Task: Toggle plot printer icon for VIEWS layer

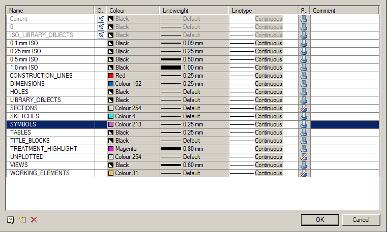Action: pyautogui.click(x=304, y=165)
